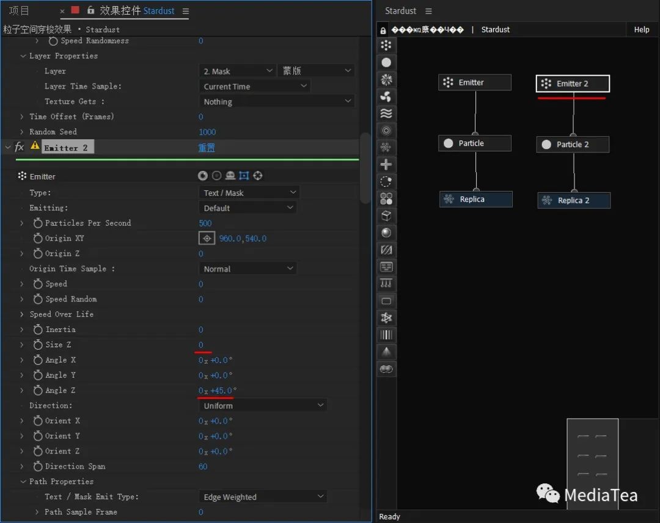The width and height of the screenshot is (660, 523).
Task: Click the shaded sphere Material icon in Stardust toolbar
Action: (386, 233)
